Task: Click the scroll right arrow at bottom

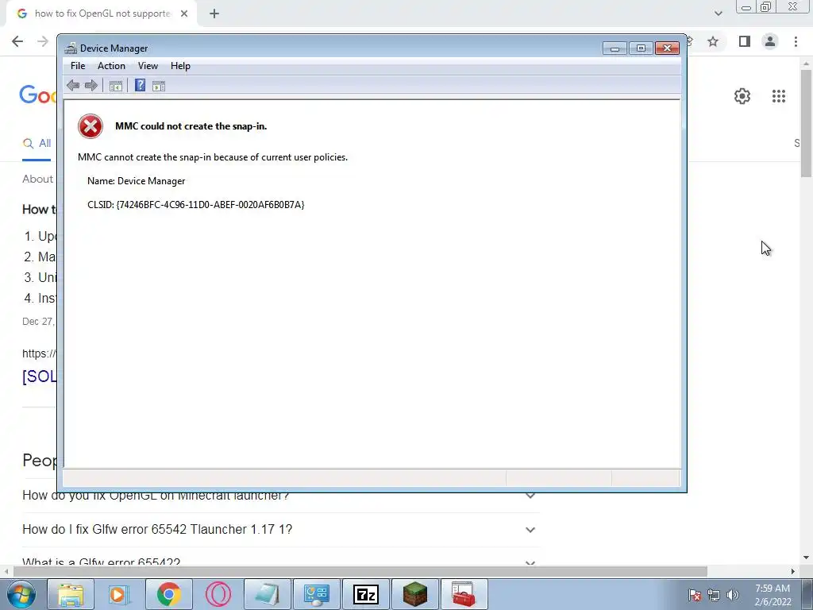Action: (793, 571)
